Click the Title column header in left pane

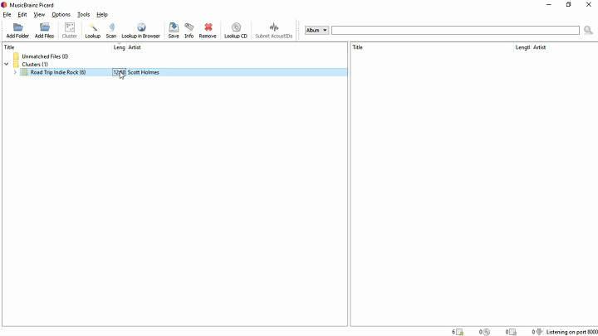(50, 47)
